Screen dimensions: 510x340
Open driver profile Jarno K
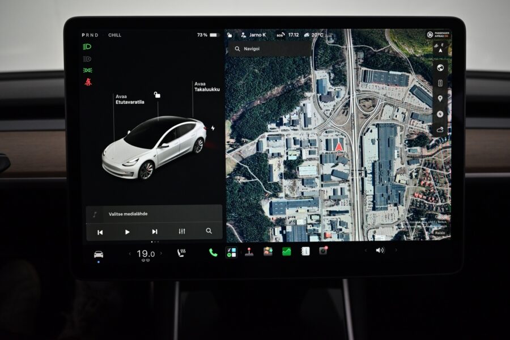click(253, 35)
